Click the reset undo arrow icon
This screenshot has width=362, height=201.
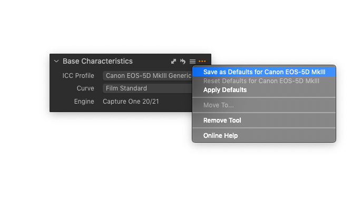(183, 62)
